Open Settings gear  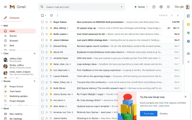[x=161, y=7]
